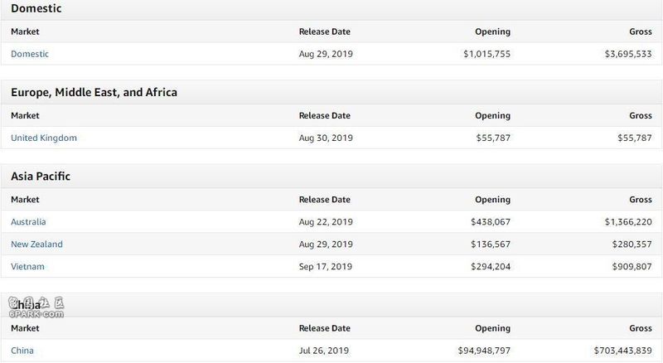The height and width of the screenshot is (363, 663).
Task: Open the Vietnam market link
Action: pos(27,267)
